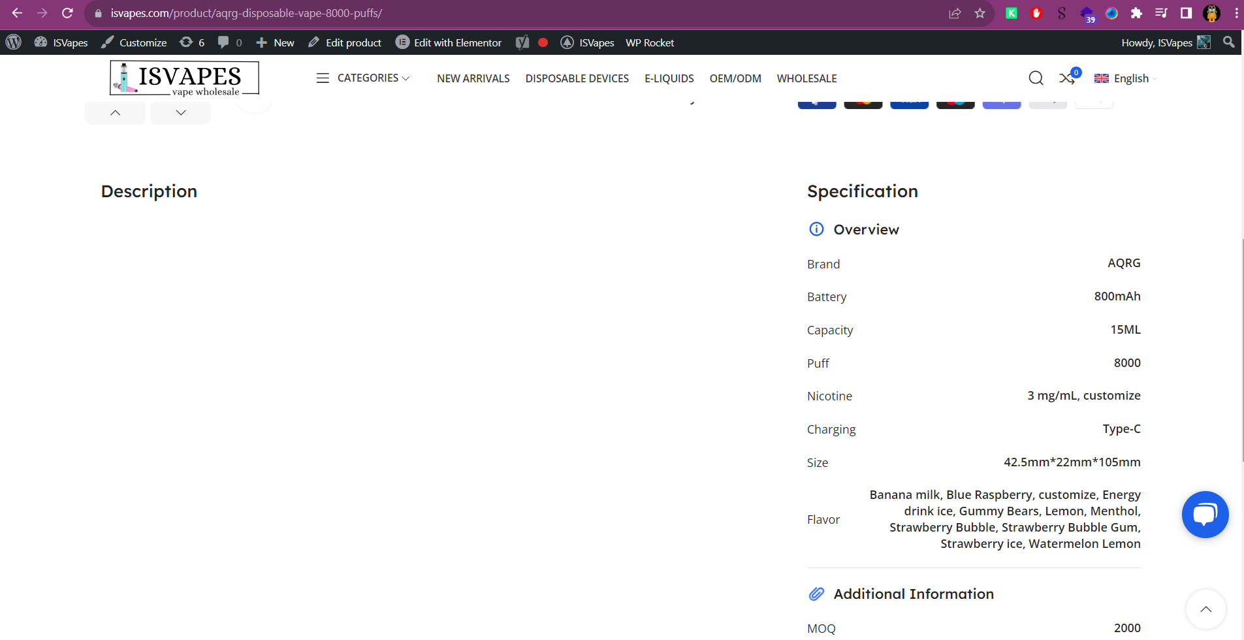Click the Specification heading

click(863, 191)
